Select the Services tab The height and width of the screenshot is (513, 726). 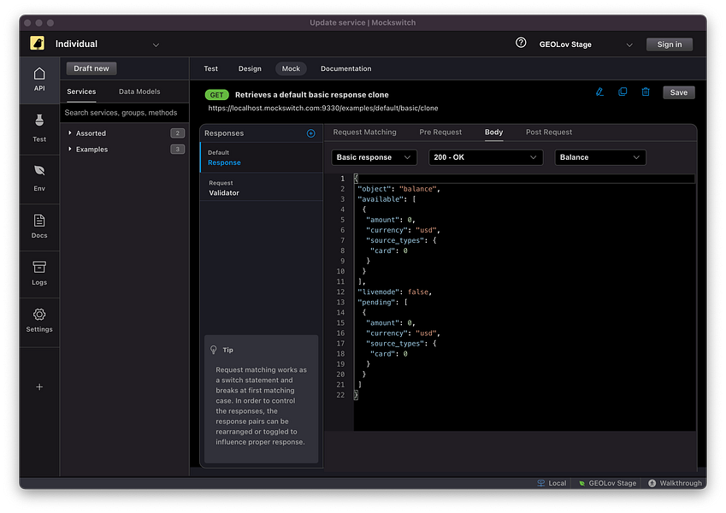pos(81,91)
